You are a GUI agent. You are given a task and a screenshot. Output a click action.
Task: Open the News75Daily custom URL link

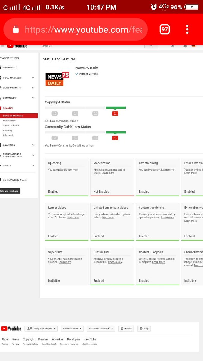(x=115, y=262)
